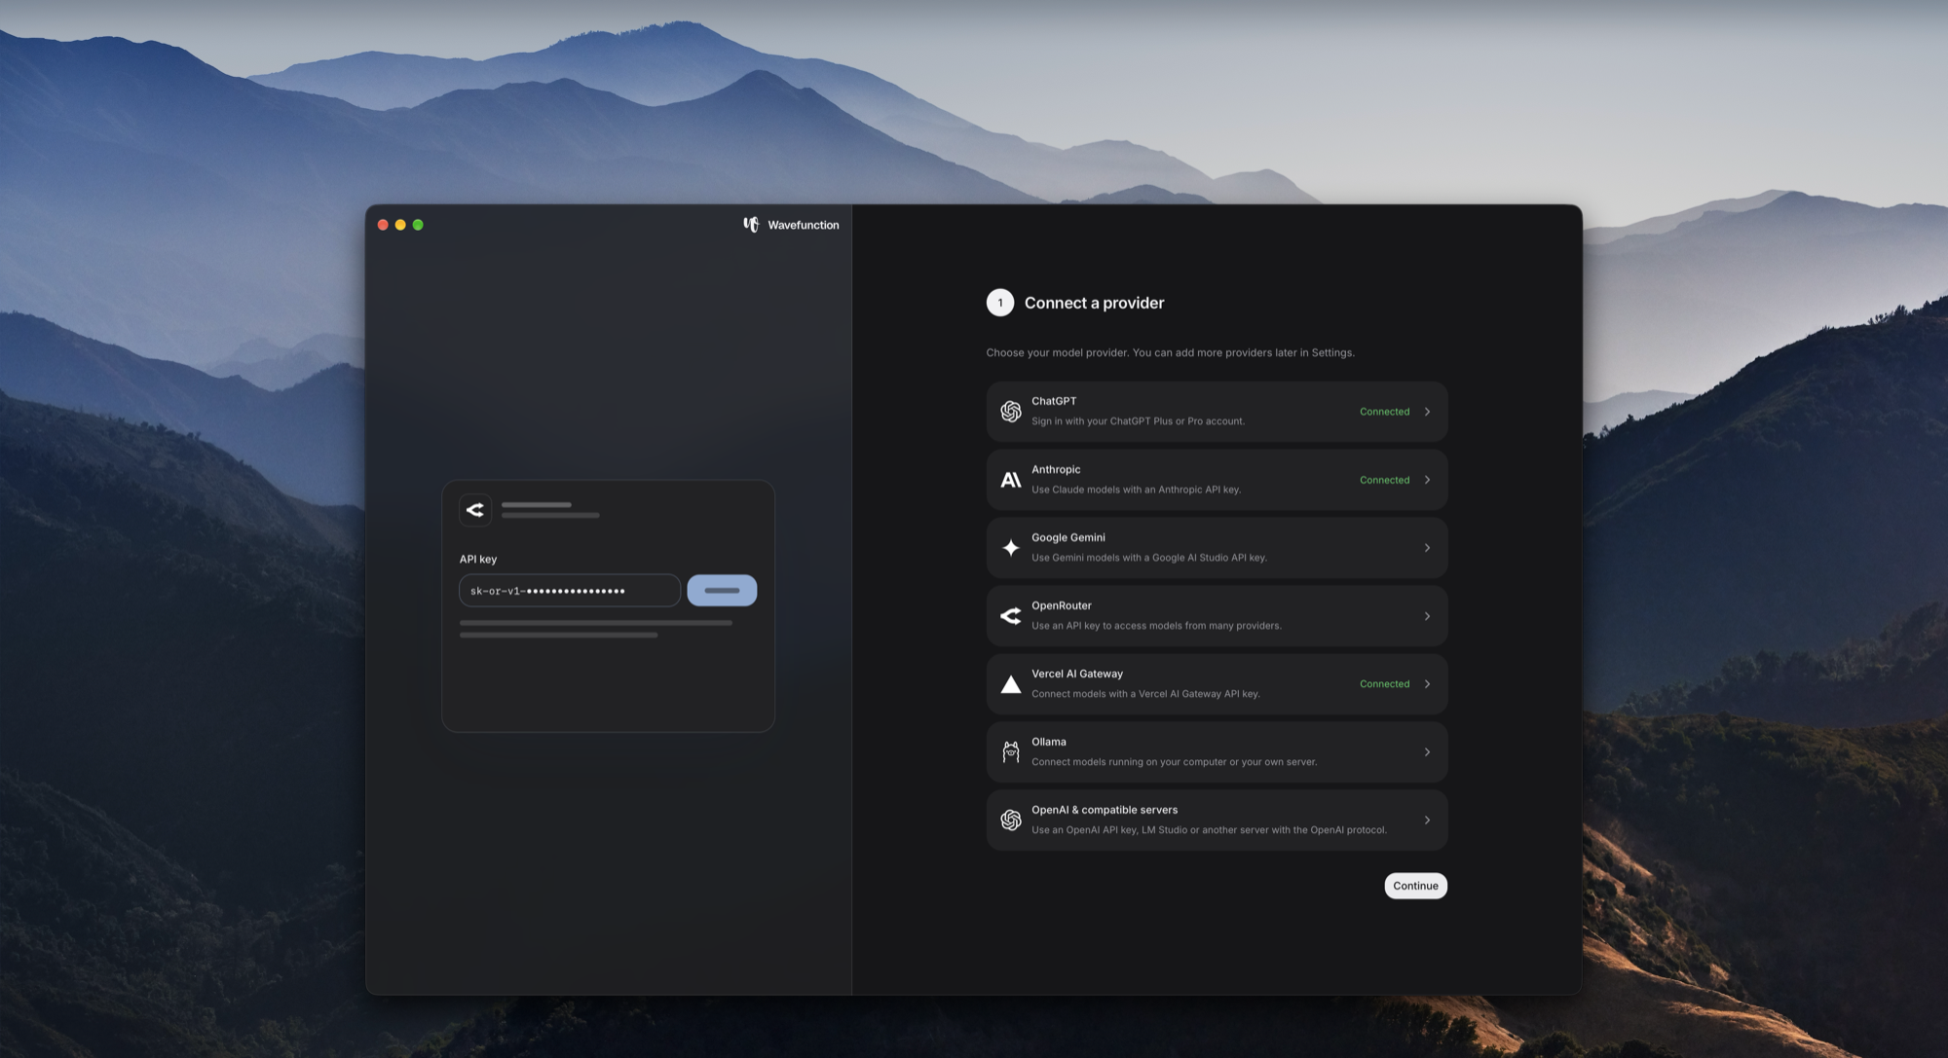Click Vercel AI Gateway's Connected status

(x=1384, y=684)
